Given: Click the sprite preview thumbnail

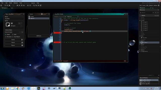Looking at the screenshot, I should pyautogui.click(x=8, y=24).
